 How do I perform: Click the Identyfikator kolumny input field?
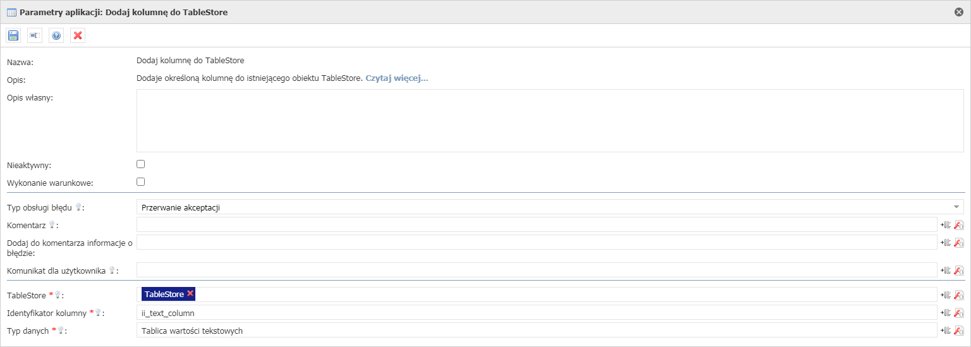click(x=537, y=313)
